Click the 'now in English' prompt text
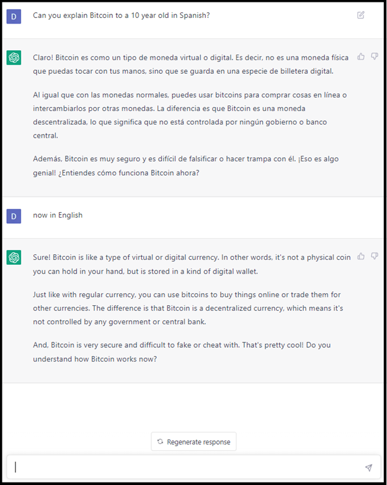 point(58,215)
